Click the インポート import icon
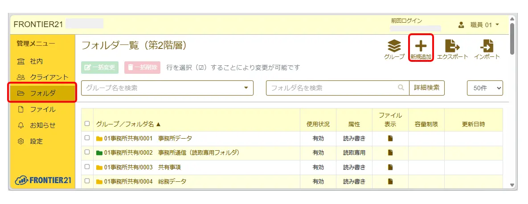Image resolution: width=528 pixels, height=204 pixels. coord(487,46)
